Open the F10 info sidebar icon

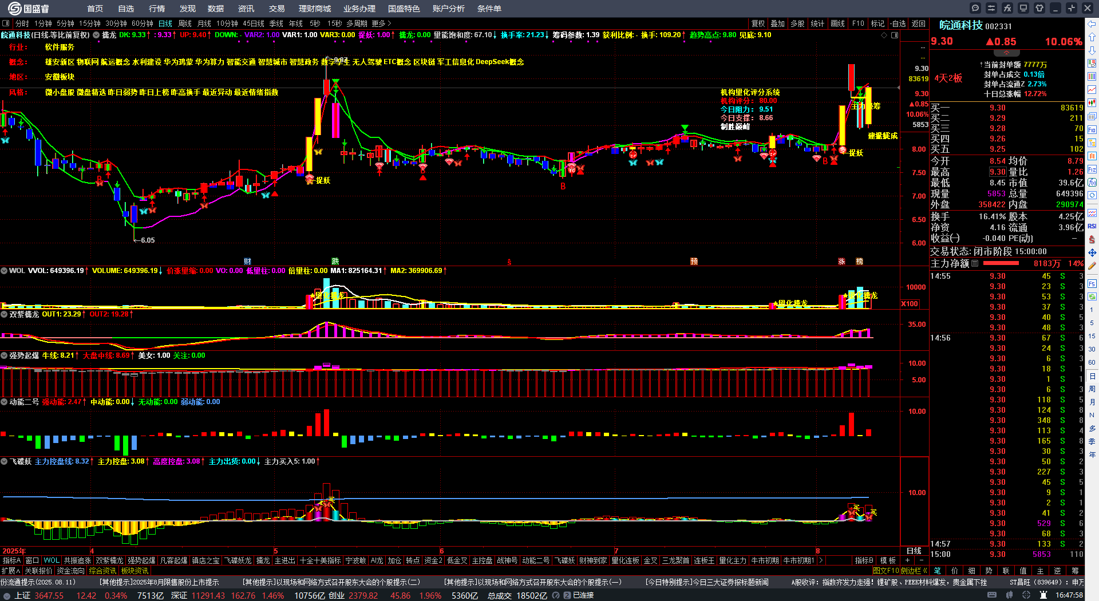pyautogui.click(x=1092, y=129)
